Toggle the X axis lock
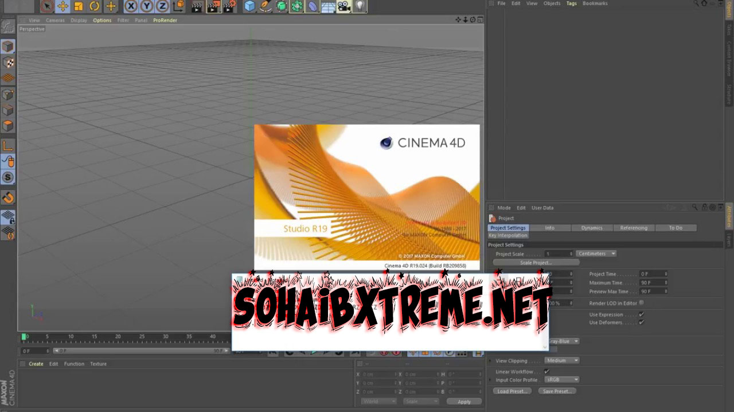This screenshot has width=734, height=412. pos(132,6)
